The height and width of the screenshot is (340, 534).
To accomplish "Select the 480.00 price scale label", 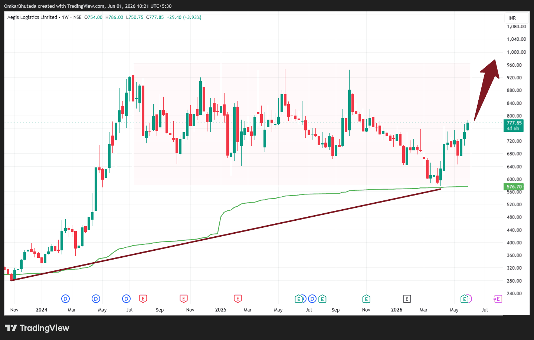I will click(x=514, y=217).
